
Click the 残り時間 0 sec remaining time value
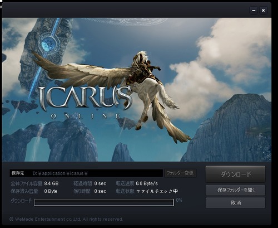coord(100,191)
